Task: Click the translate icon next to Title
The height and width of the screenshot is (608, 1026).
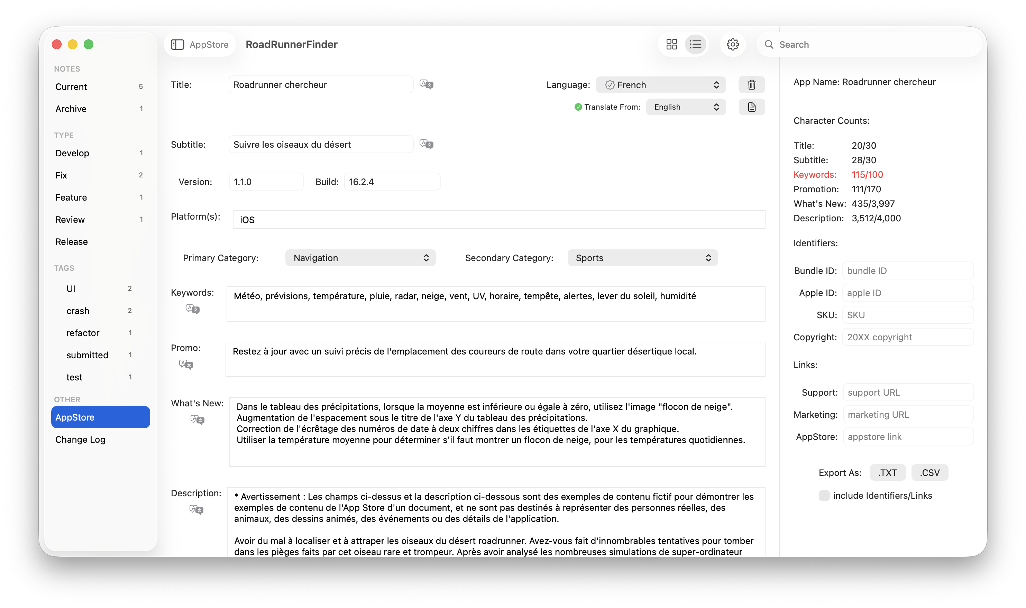Action: tap(426, 85)
